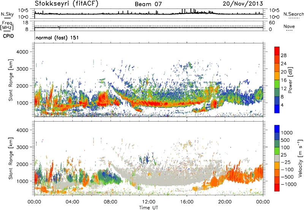
Task: Click the "18" frequency axis tick
Action: pyautogui.click(x=25, y=23)
